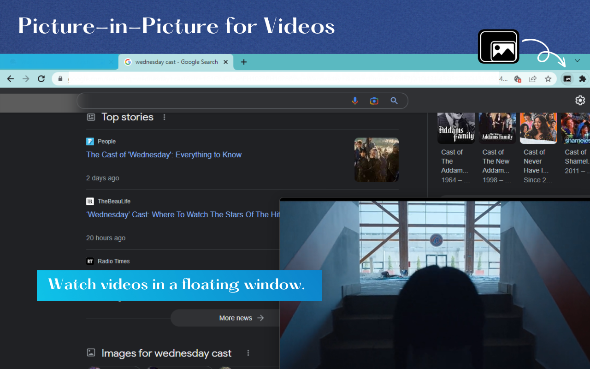Viewport: 590px width, 369px height.
Task: Open 'The Cast of Wednesday: Everything to Know' link
Action: click(x=164, y=155)
